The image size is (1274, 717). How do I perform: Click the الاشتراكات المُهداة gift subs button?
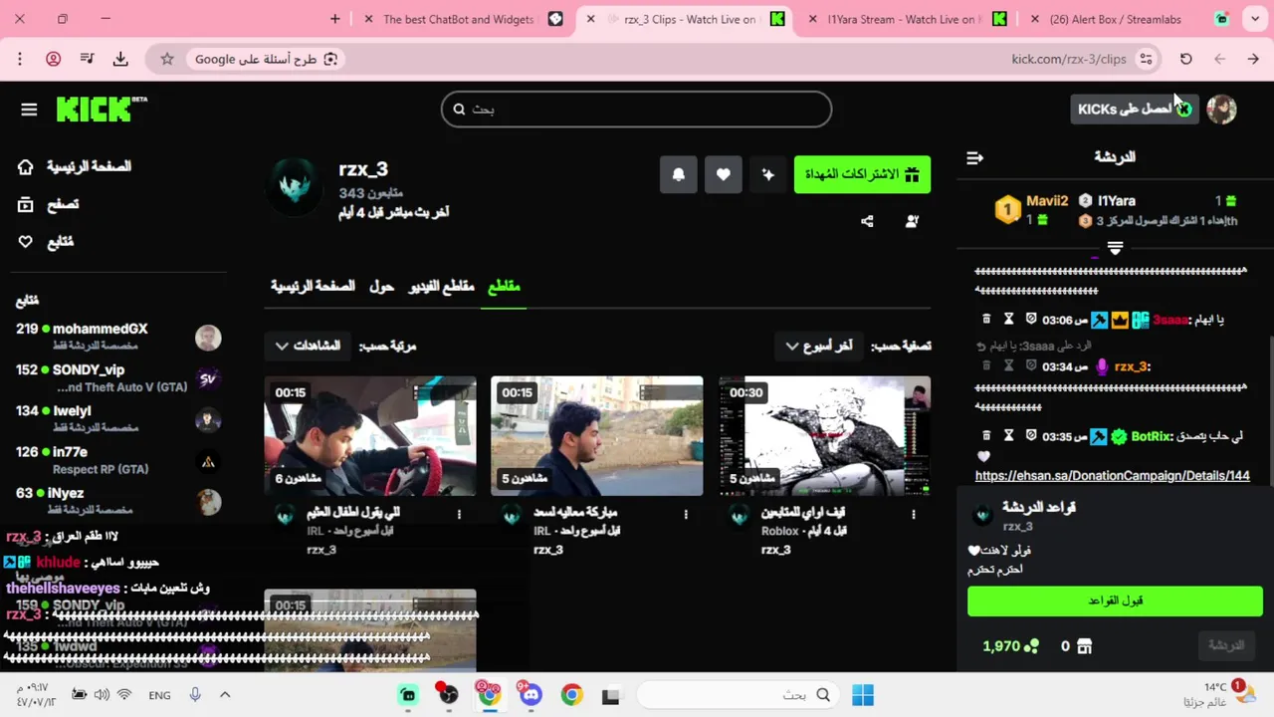[862, 174]
